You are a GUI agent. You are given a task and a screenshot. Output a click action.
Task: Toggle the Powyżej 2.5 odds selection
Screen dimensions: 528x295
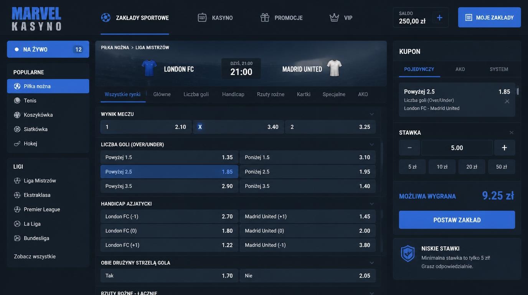tap(169, 172)
